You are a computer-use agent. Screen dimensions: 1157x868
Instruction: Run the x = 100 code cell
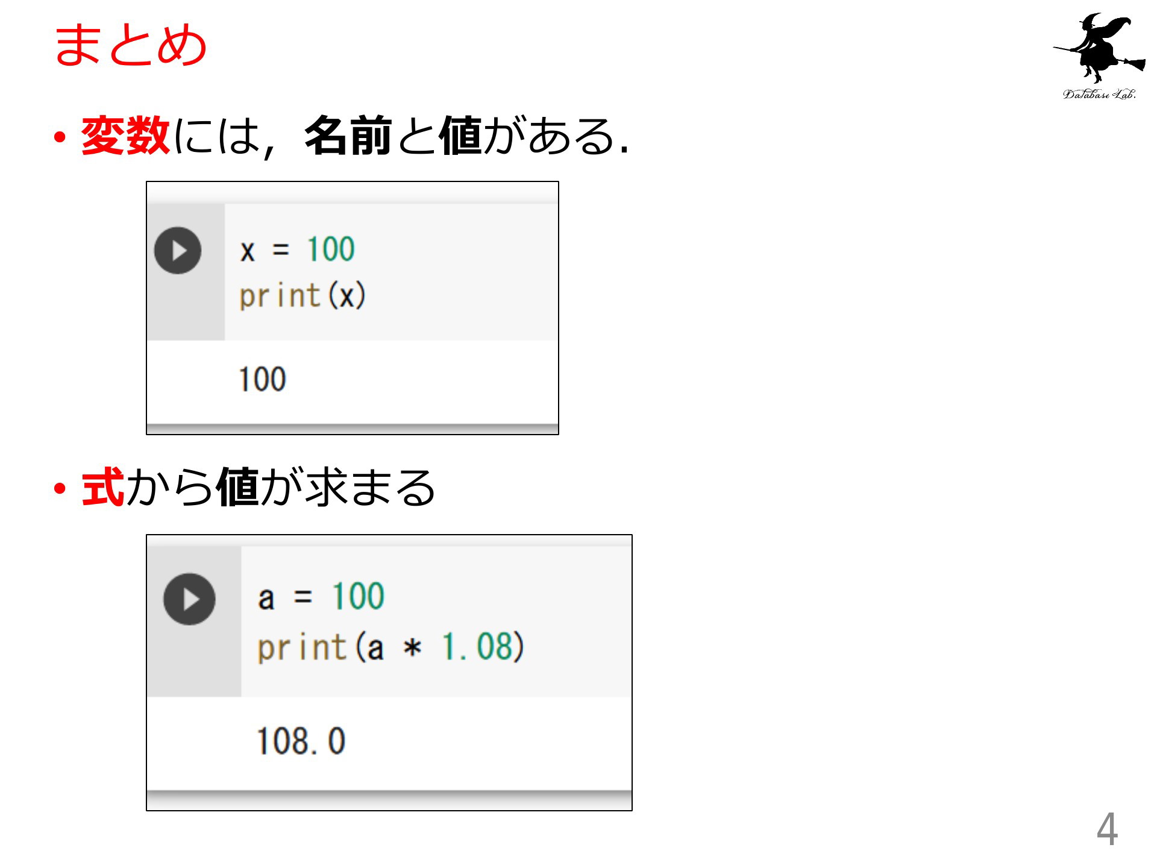click(x=178, y=251)
